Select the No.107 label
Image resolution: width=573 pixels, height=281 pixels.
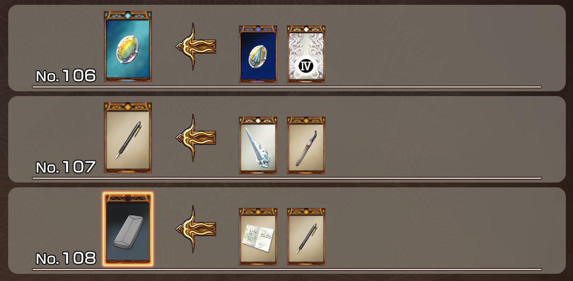point(66,167)
